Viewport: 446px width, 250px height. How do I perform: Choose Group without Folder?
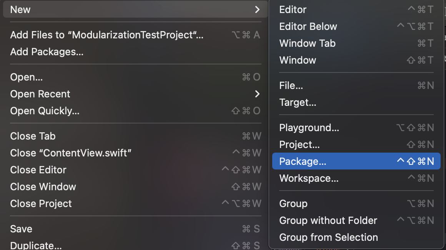coord(328,220)
